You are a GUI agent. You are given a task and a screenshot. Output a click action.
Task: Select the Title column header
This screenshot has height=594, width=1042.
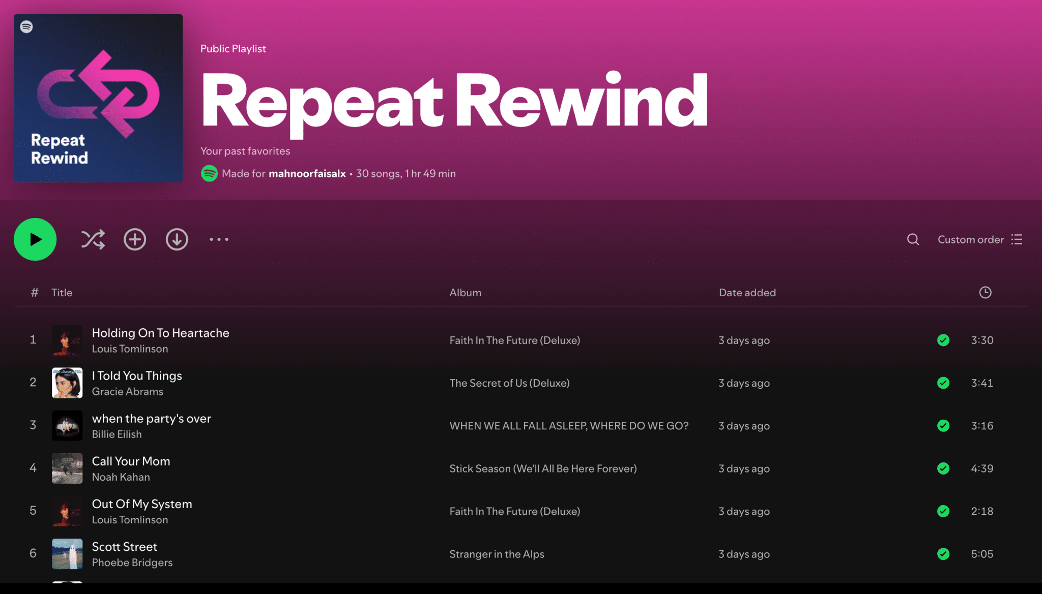click(62, 292)
